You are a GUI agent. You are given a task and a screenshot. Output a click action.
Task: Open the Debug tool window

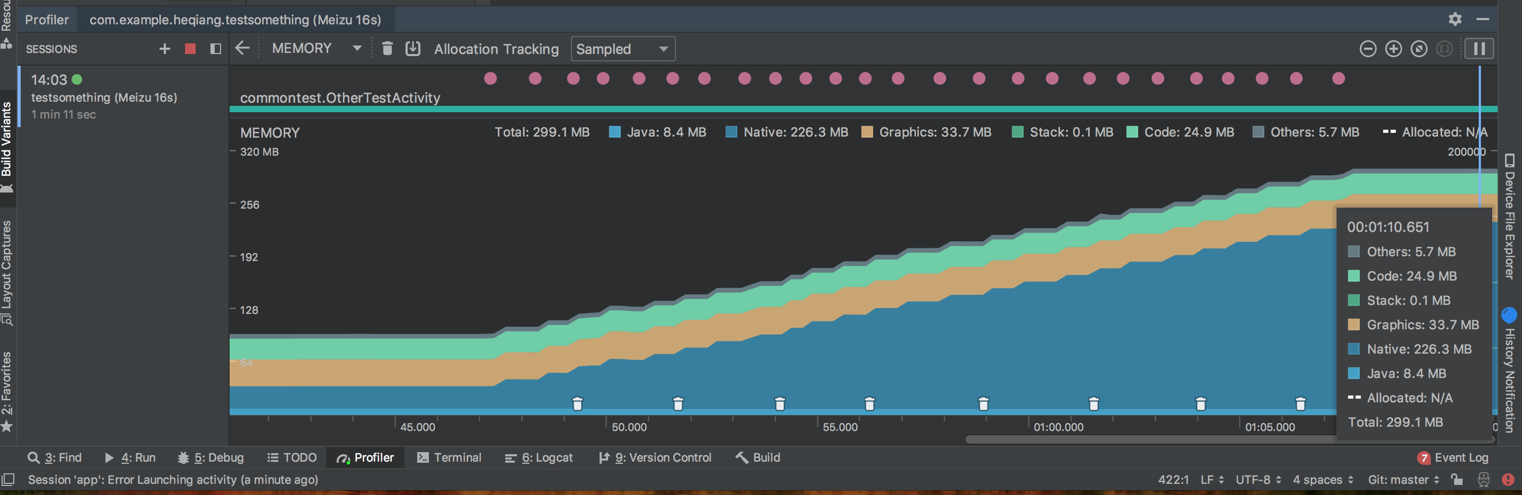(x=210, y=458)
